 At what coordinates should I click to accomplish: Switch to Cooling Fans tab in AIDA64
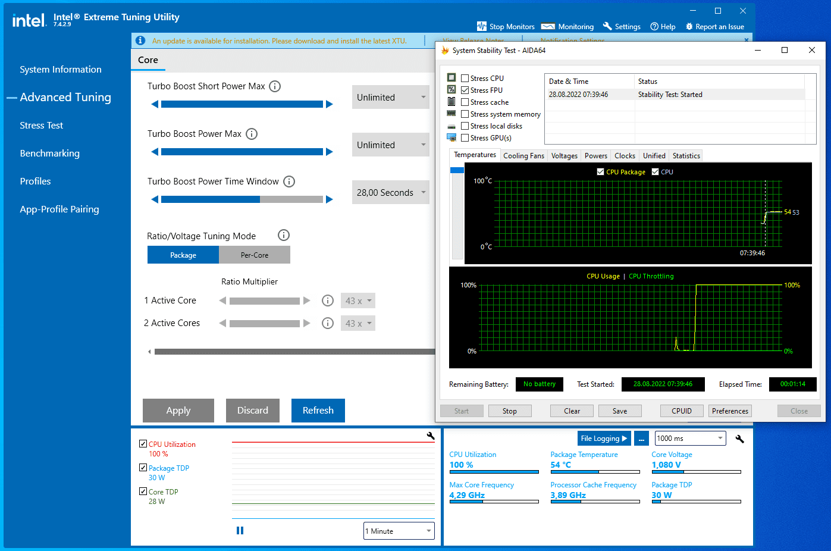(x=523, y=156)
